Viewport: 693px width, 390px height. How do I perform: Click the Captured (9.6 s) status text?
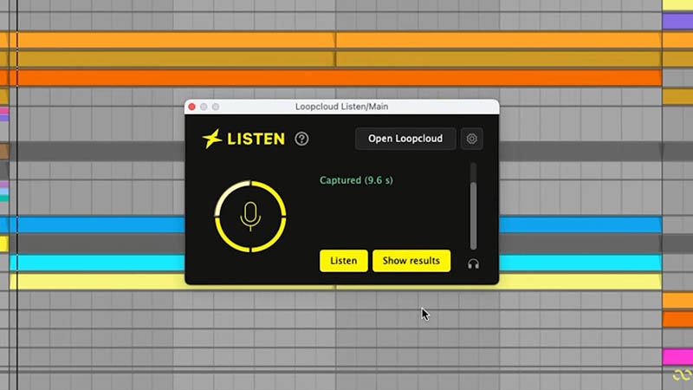[x=356, y=180]
